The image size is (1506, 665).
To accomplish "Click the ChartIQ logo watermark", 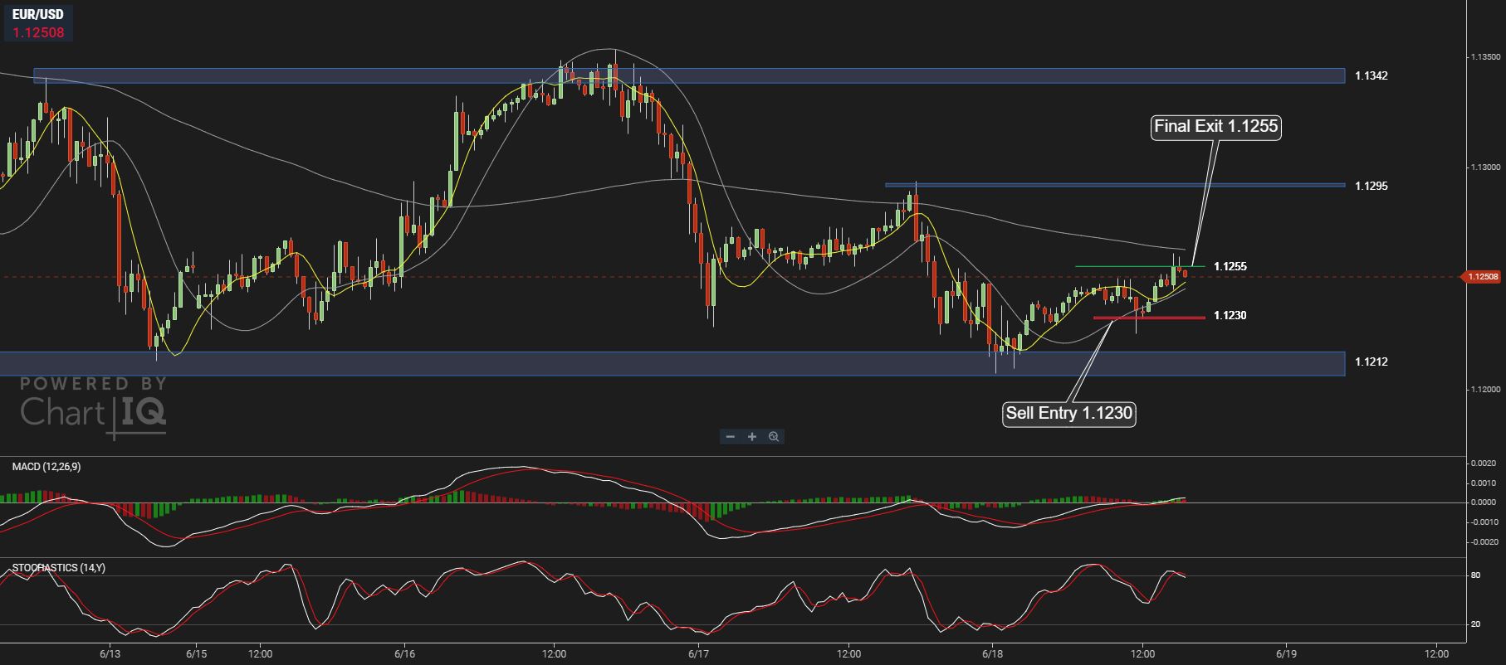I will coord(93,405).
